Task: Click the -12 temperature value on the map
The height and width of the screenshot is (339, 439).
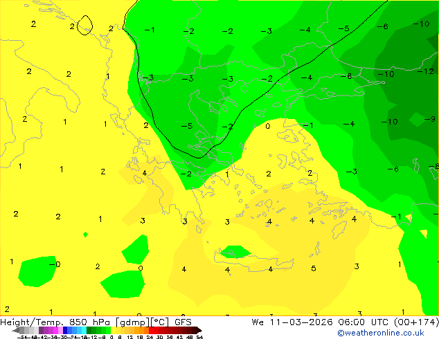Action: click(426, 71)
